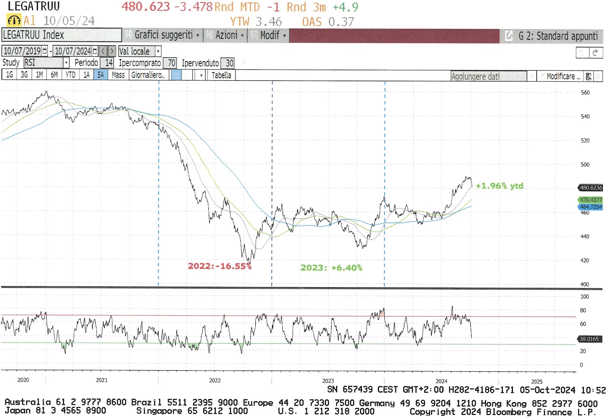This screenshot has width=607, height=418.
Task: Click G 2: Standard appunti button
Action: pyautogui.click(x=558, y=36)
